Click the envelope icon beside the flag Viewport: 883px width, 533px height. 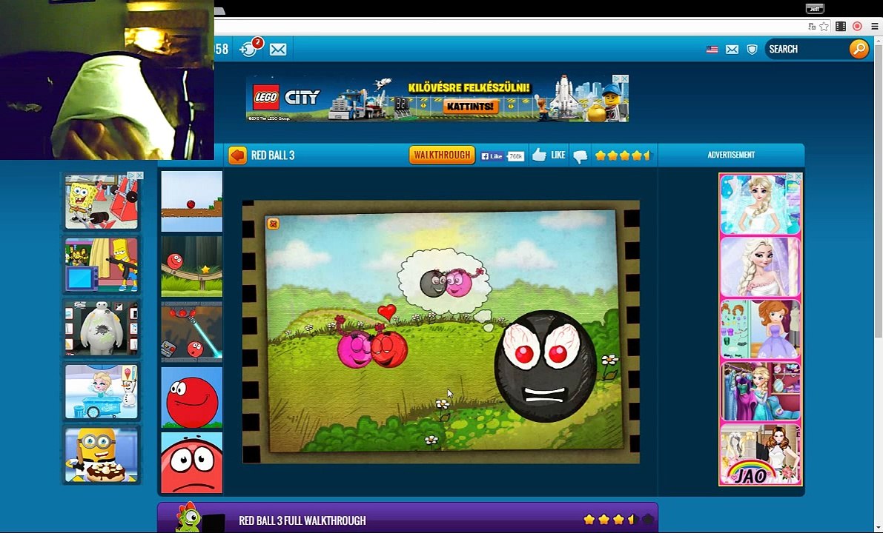pos(732,50)
